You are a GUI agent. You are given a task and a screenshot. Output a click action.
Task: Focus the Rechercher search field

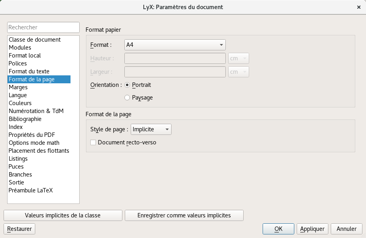point(44,27)
